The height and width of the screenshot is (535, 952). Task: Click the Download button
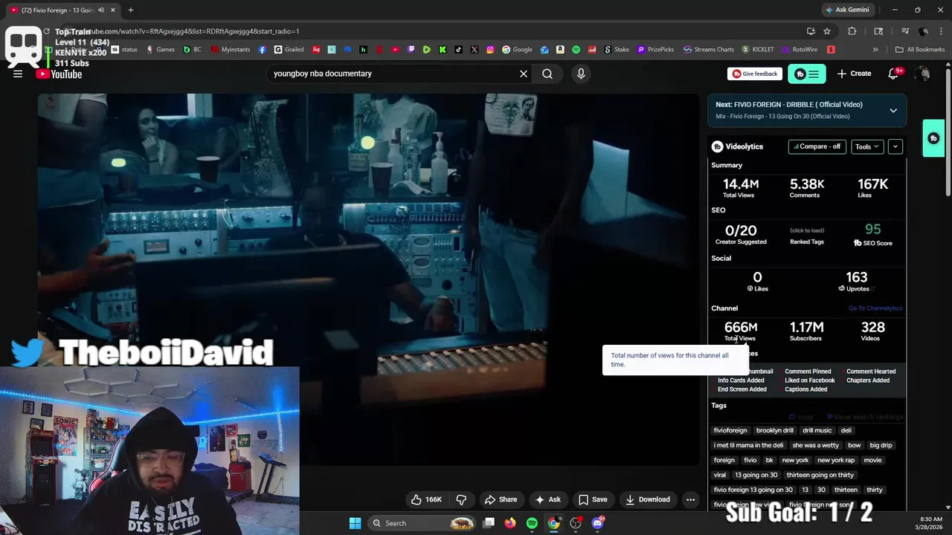[x=647, y=499]
